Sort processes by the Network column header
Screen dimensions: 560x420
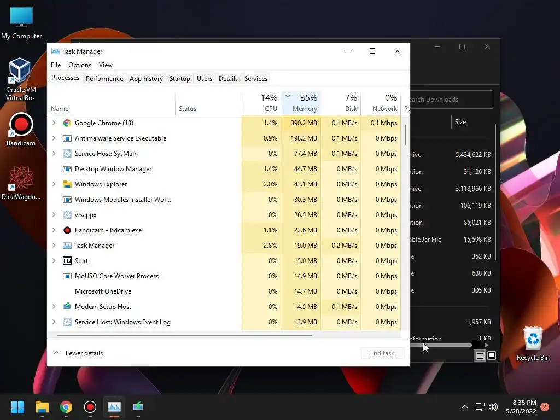tap(381, 103)
